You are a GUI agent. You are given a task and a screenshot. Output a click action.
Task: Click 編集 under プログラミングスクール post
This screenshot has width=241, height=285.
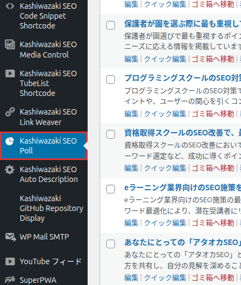pos(131,113)
